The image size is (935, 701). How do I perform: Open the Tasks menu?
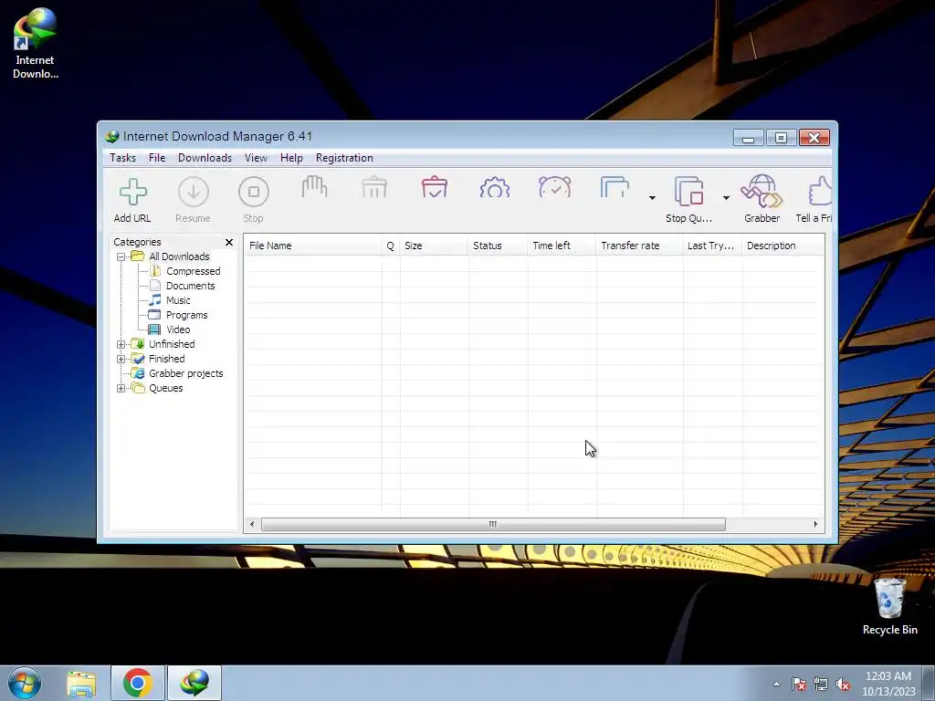tap(123, 158)
